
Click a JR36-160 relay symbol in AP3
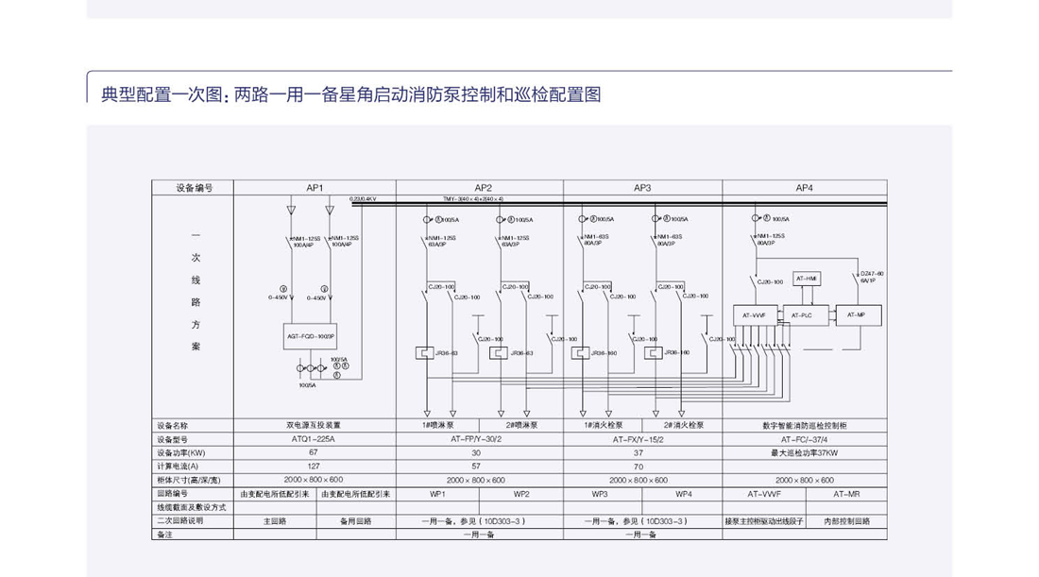point(581,352)
